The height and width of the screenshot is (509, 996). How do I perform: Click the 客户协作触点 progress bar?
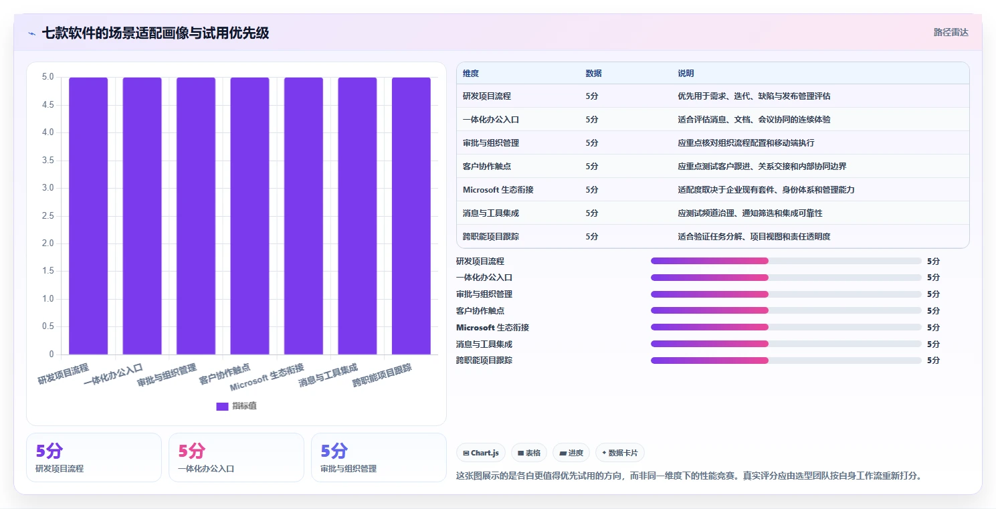click(x=786, y=310)
